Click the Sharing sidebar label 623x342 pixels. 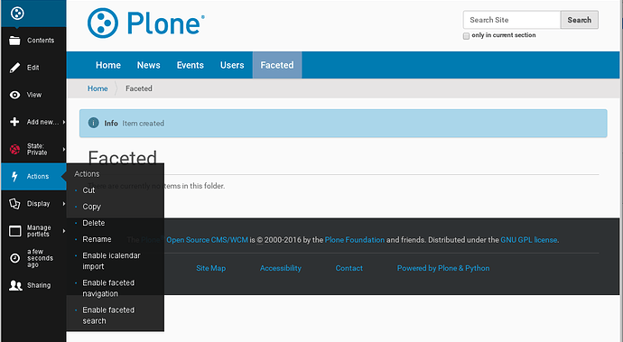(39, 285)
